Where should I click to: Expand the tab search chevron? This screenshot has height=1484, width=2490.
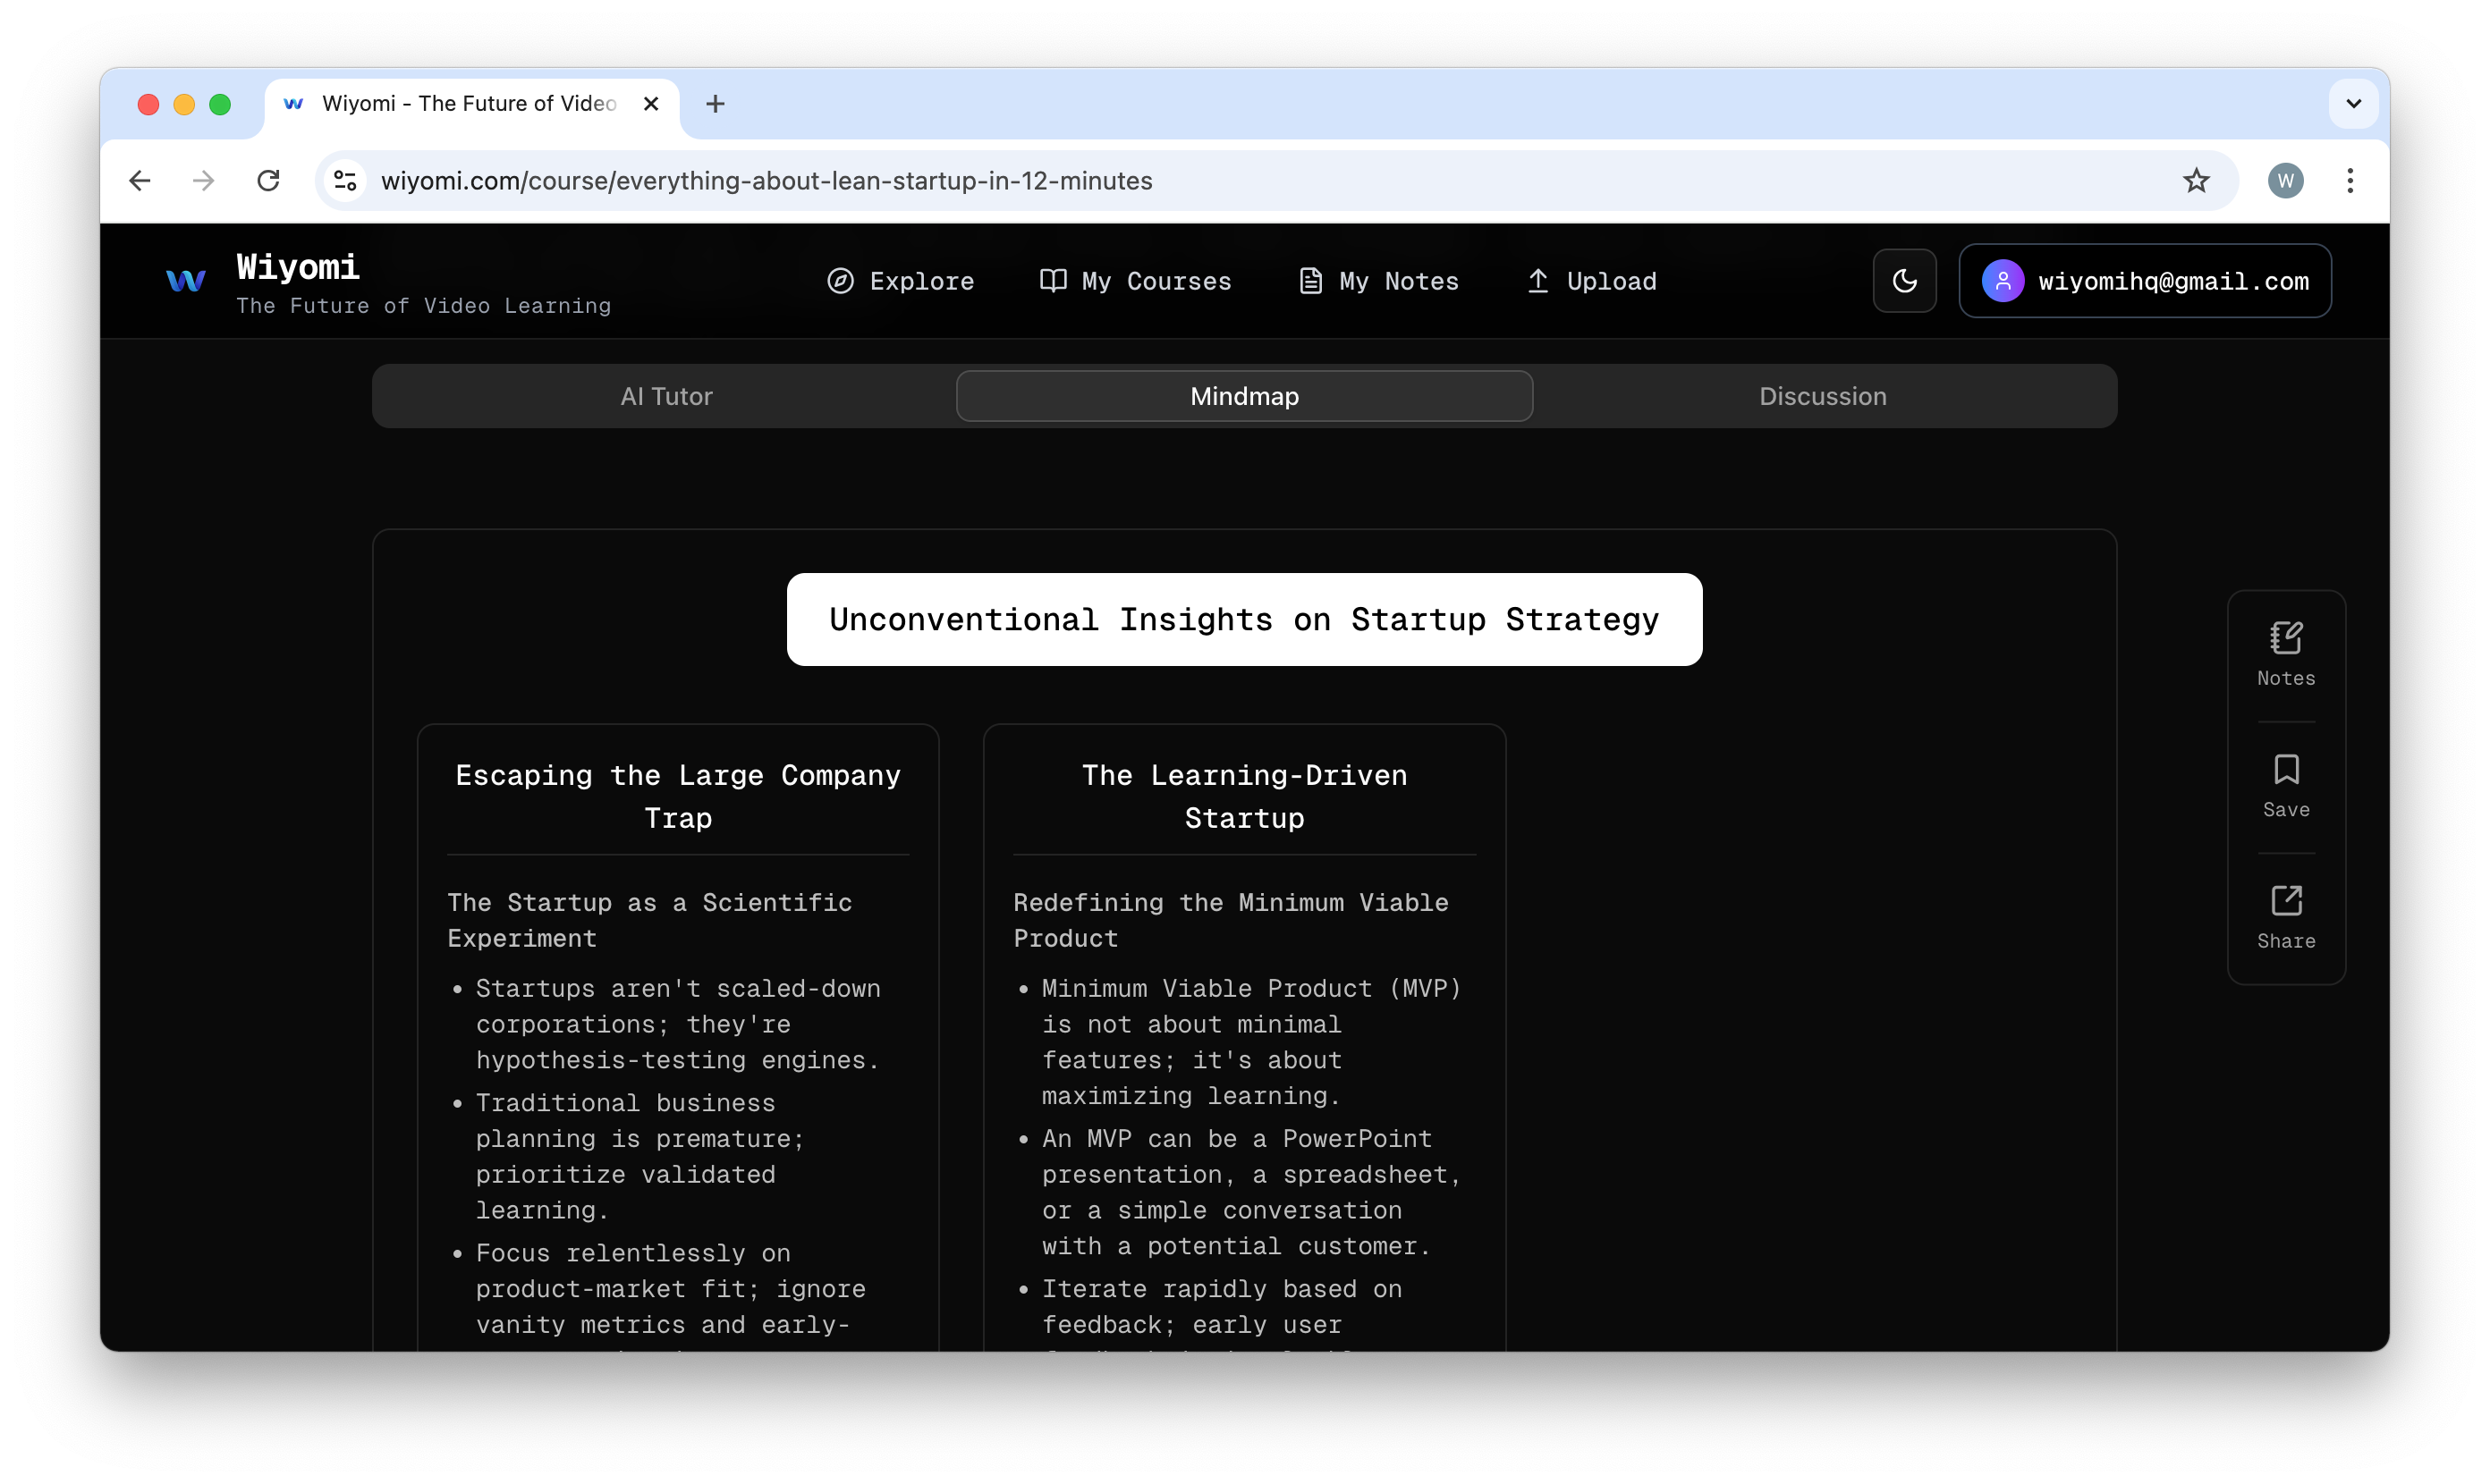2353,104
